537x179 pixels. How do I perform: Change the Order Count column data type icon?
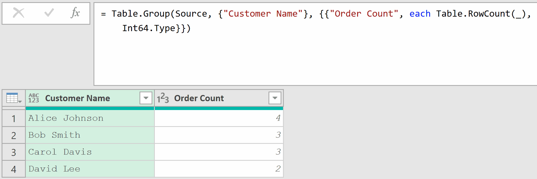click(163, 98)
